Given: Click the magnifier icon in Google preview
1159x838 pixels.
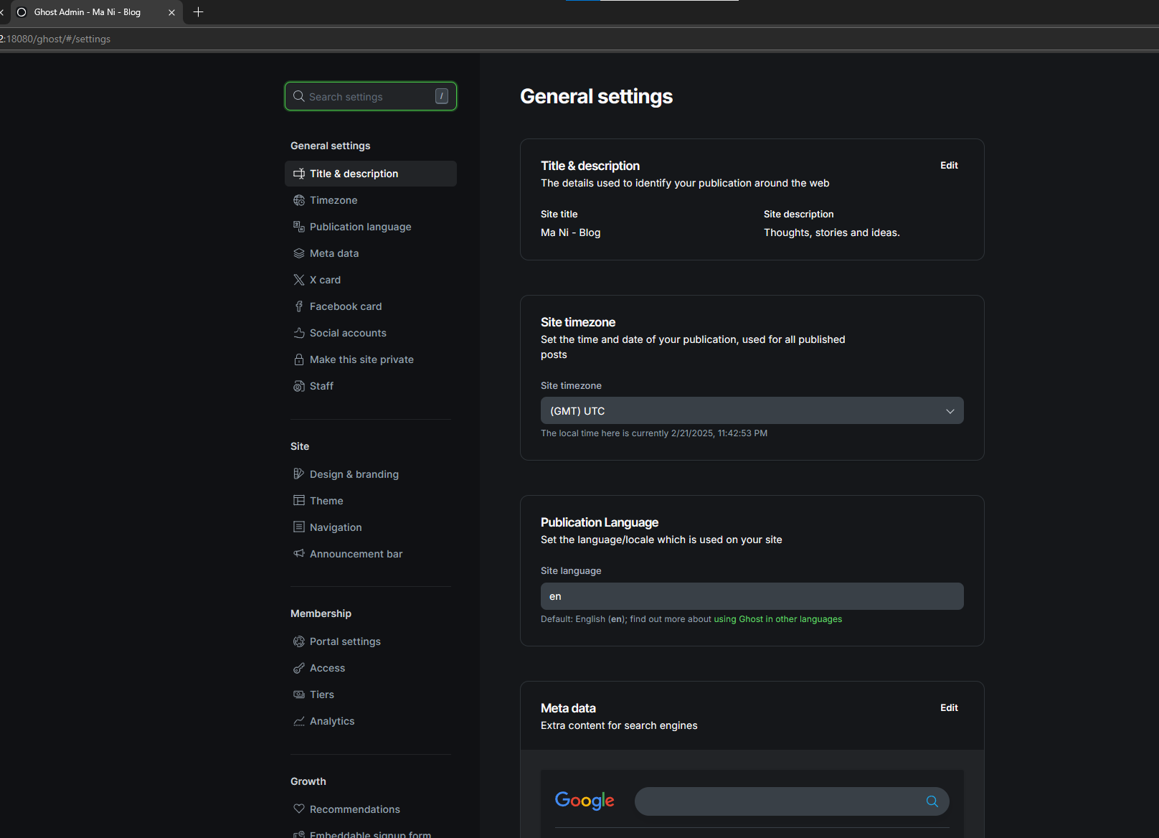Looking at the screenshot, I should tap(932, 801).
